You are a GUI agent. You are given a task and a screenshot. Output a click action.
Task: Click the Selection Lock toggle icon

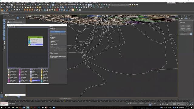tap(129, 103)
